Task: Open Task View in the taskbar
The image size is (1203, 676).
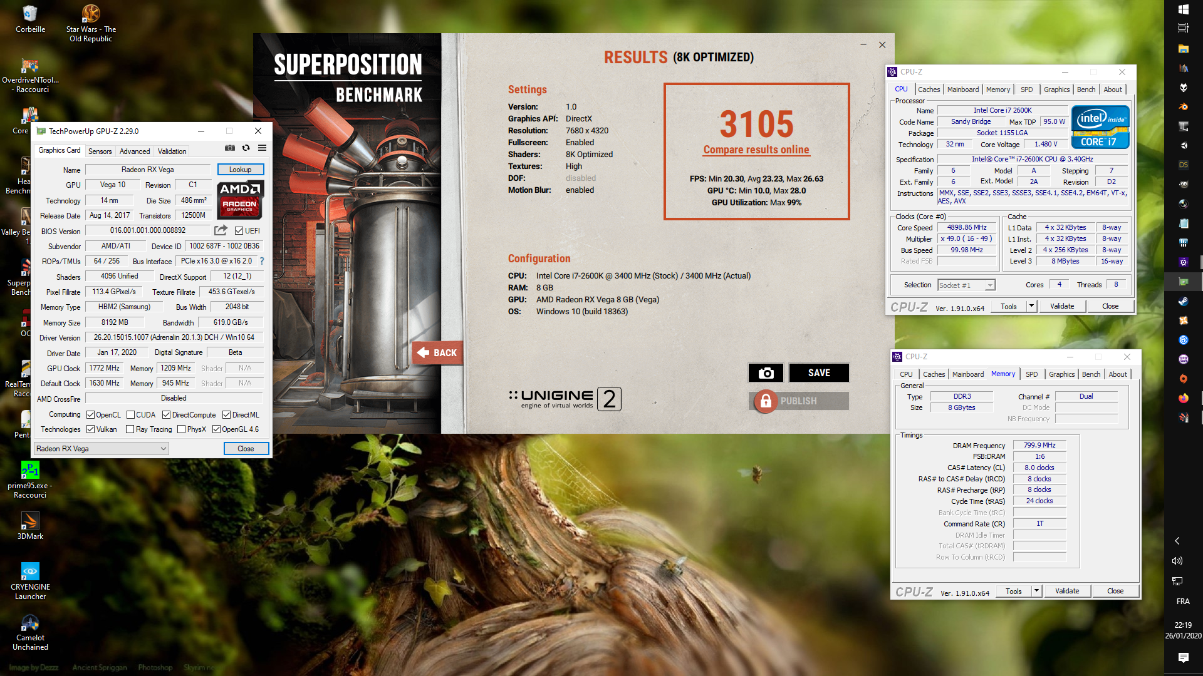Action: pyautogui.click(x=1184, y=28)
